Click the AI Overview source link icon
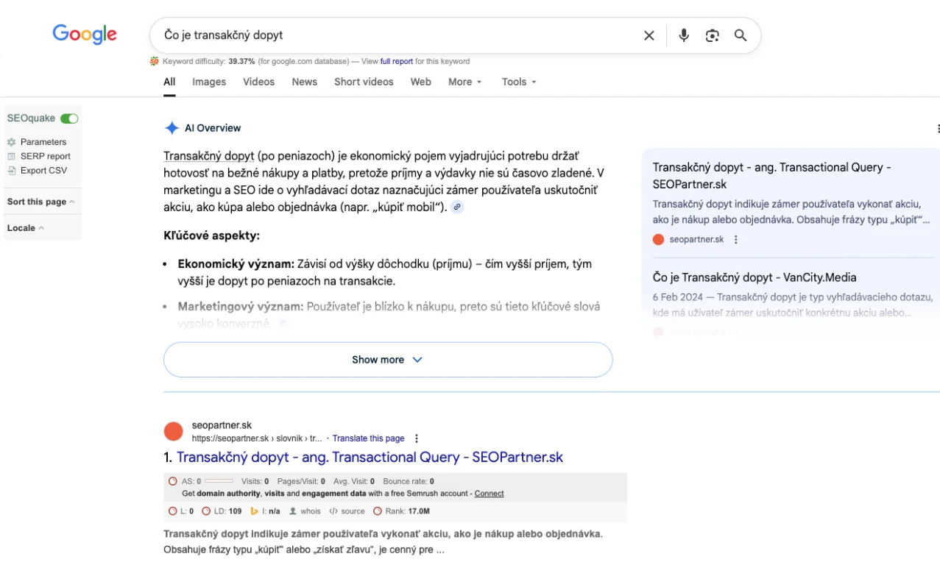The height and width of the screenshot is (565, 940). tap(457, 207)
